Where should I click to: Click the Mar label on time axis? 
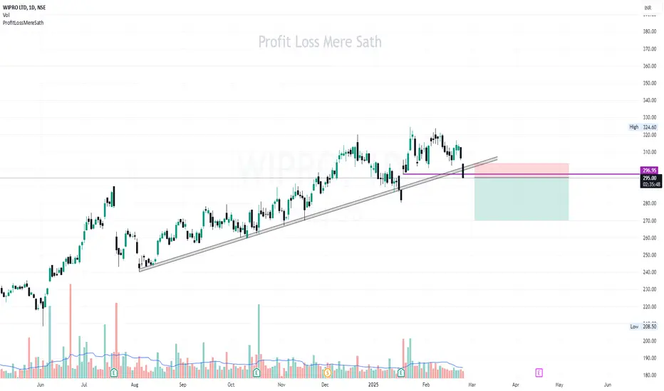point(472,385)
